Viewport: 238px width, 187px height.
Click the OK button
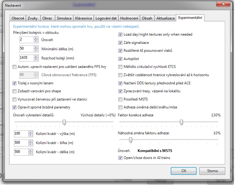(183, 171)
